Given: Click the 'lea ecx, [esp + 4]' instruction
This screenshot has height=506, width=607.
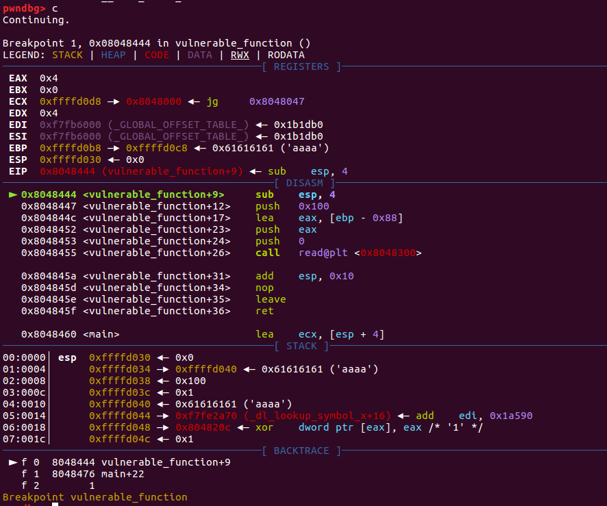Looking at the screenshot, I should [320, 334].
